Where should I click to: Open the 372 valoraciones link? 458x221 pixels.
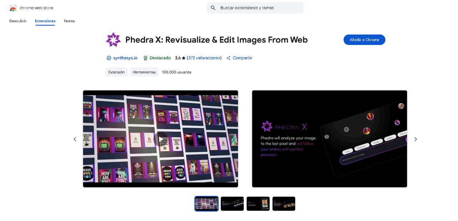point(204,58)
